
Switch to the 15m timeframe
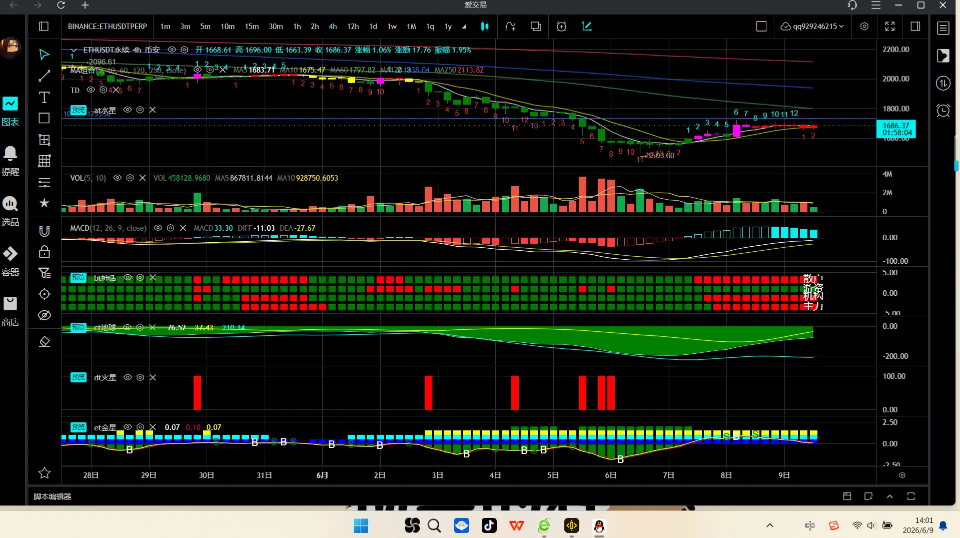252,27
